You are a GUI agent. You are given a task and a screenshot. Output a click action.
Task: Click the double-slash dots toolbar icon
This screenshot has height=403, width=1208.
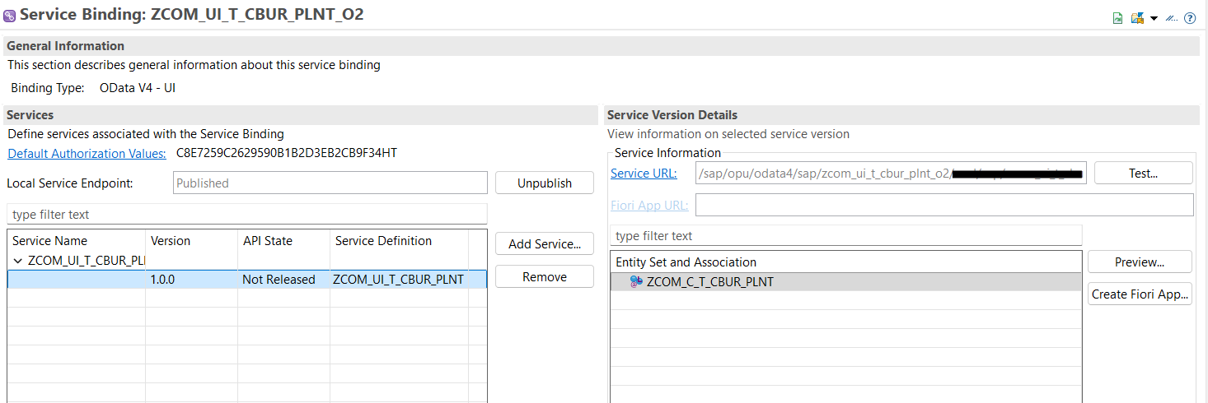pyautogui.click(x=1171, y=18)
